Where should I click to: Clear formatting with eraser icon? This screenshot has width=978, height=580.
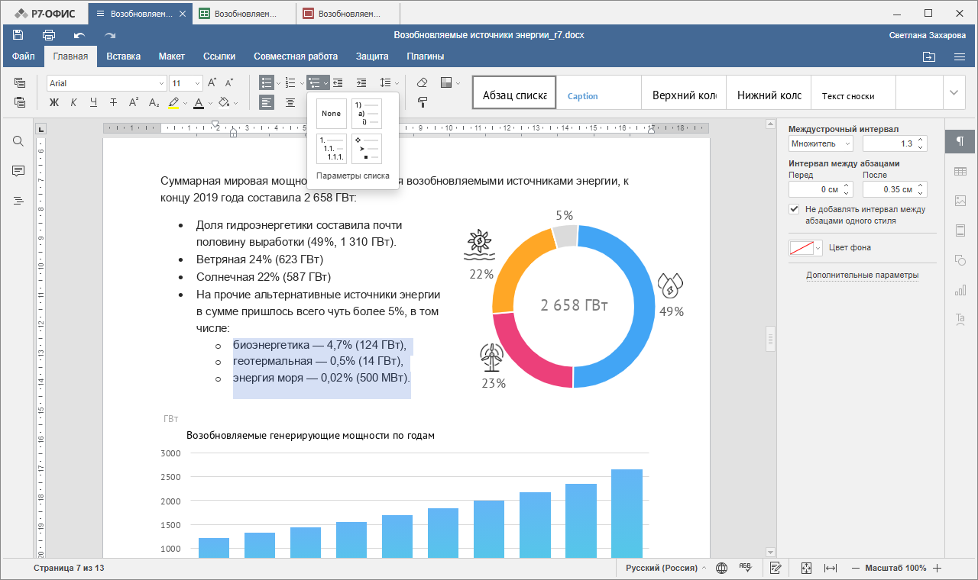pyautogui.click(x=423, y=83)
